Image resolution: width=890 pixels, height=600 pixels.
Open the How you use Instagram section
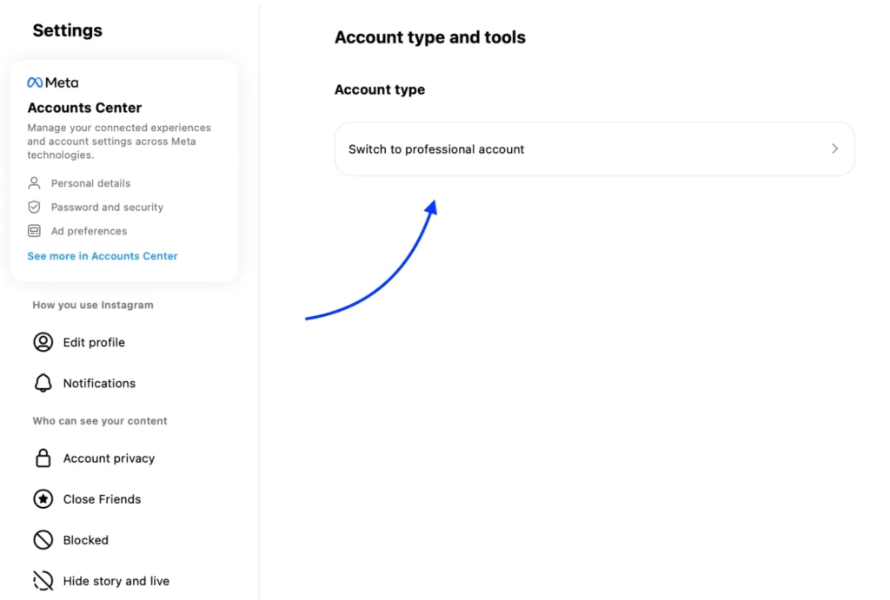tap(92, 305)
